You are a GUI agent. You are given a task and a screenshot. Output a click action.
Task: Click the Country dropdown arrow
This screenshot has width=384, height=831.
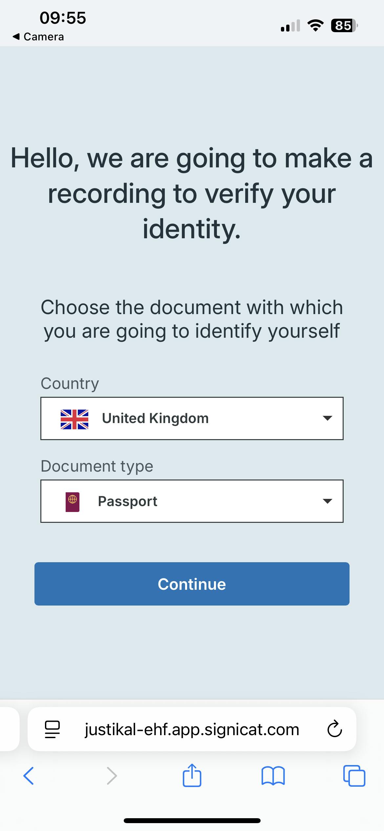(x=327, y=418)
